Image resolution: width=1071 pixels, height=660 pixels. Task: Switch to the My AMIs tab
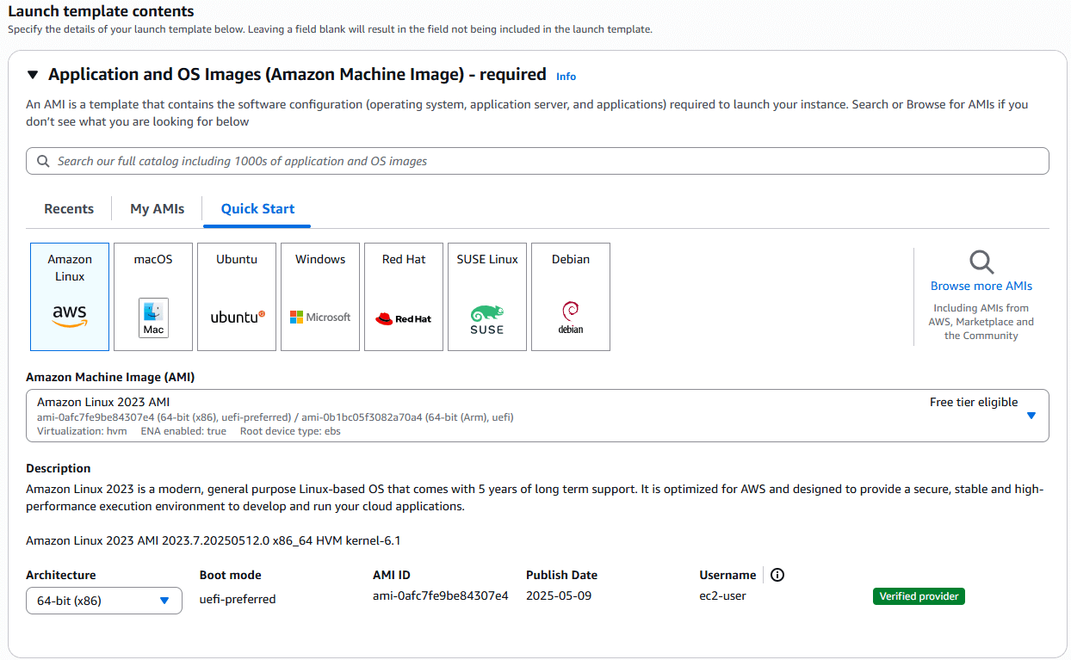tap(158, 209)
